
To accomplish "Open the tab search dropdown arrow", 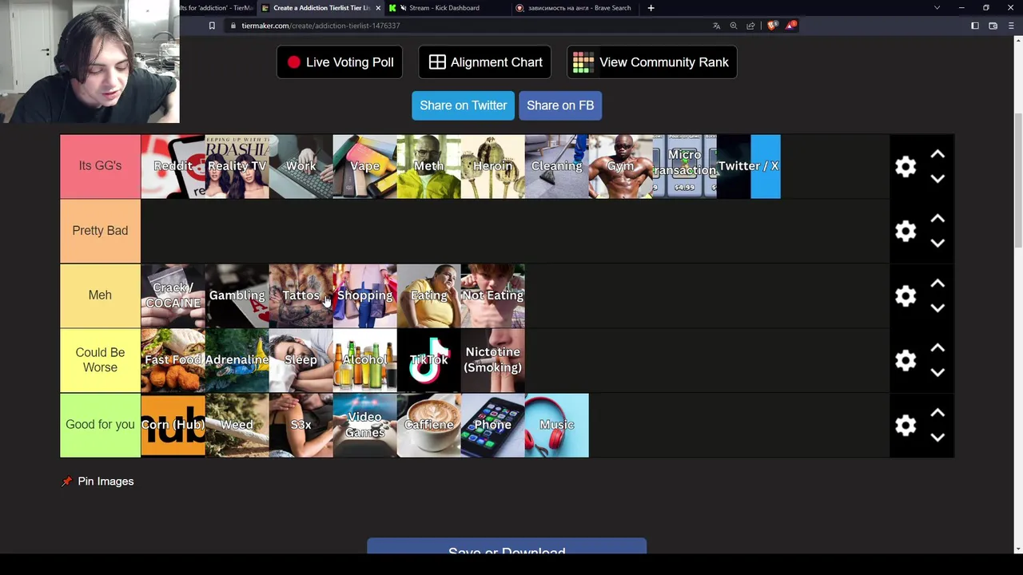I will pyautogui.click(x=937, y=8).
